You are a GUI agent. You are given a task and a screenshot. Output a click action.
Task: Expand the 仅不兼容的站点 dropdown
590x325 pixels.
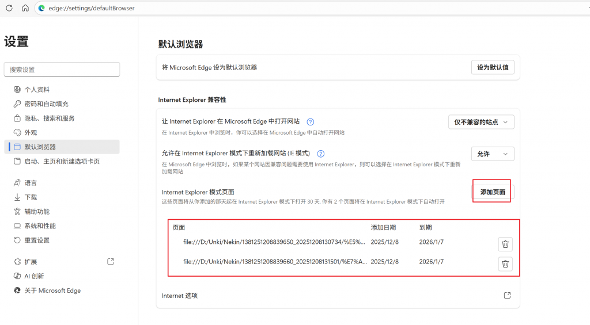click(x=481, y=122)
